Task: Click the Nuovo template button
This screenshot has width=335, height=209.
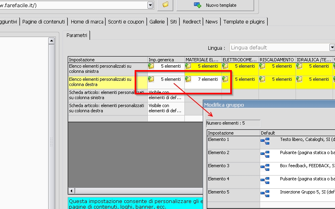Action: 215,5
